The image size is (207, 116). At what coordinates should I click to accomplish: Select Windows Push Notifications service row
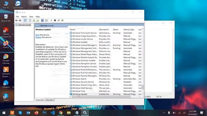click(106, 70)
